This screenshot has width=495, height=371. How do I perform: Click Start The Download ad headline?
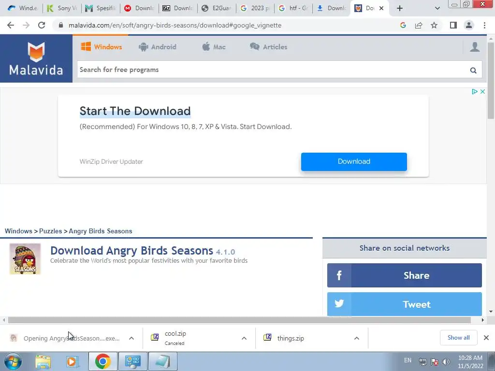tap(135, 111)
